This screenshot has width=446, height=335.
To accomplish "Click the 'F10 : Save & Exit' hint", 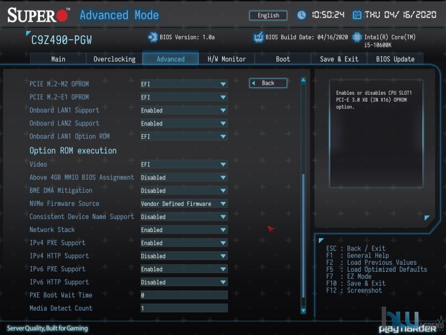I will click(355, 283).
